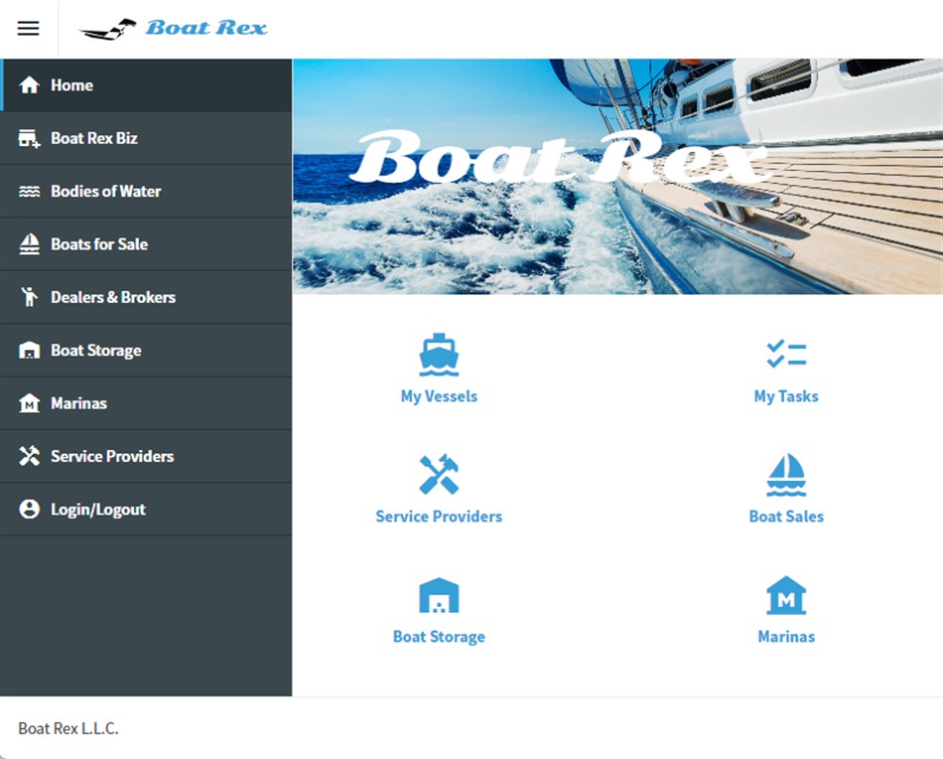Select Marinas in the sidebar menu
The width and height of the screenshot is (943, 759).
(77, 402)
